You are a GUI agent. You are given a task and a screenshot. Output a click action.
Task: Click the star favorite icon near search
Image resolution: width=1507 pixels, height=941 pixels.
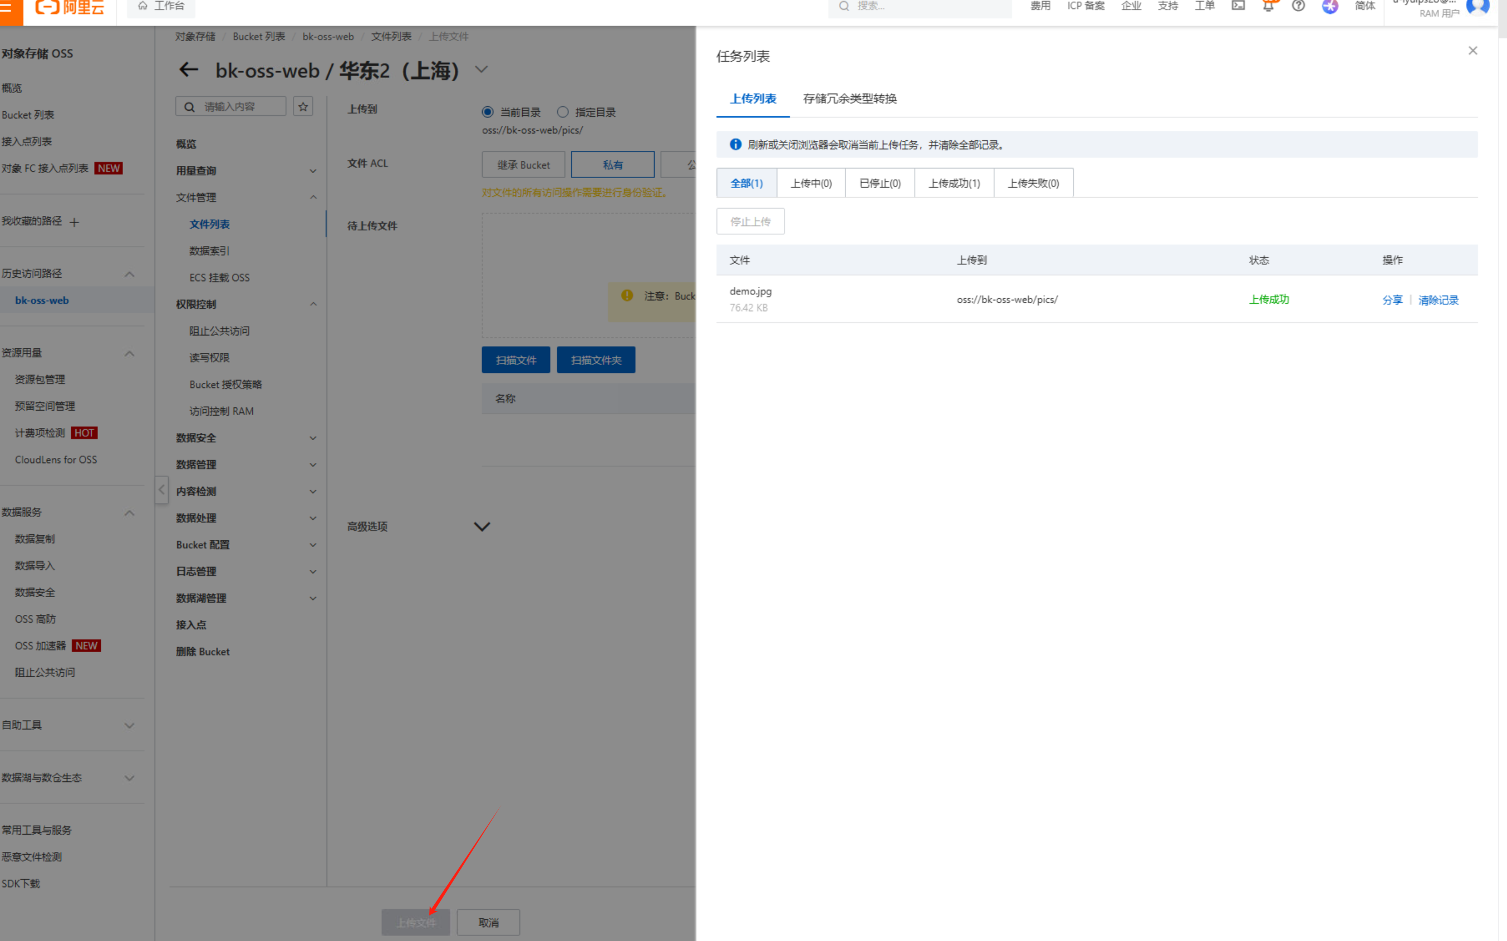303,106
